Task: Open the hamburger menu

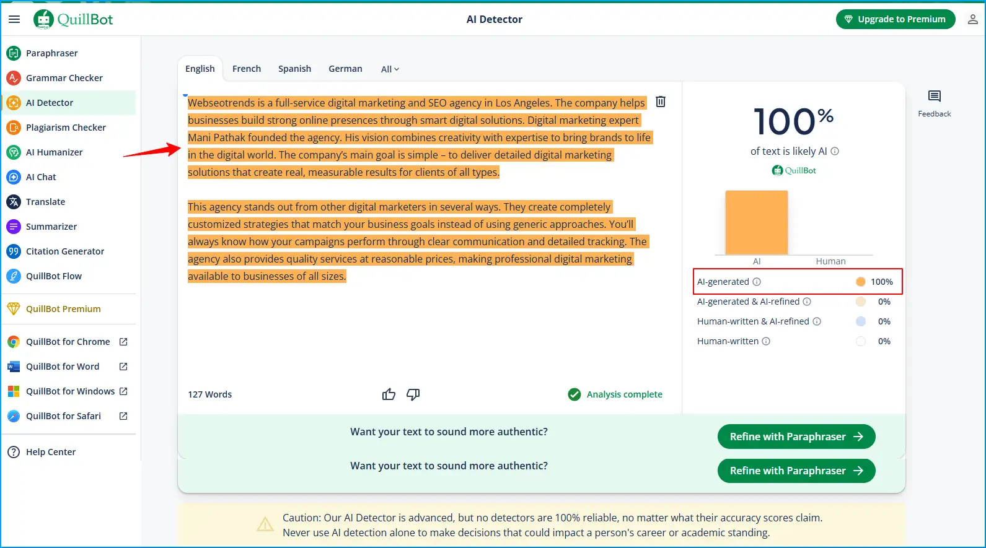Action: [x=14, y=19]
